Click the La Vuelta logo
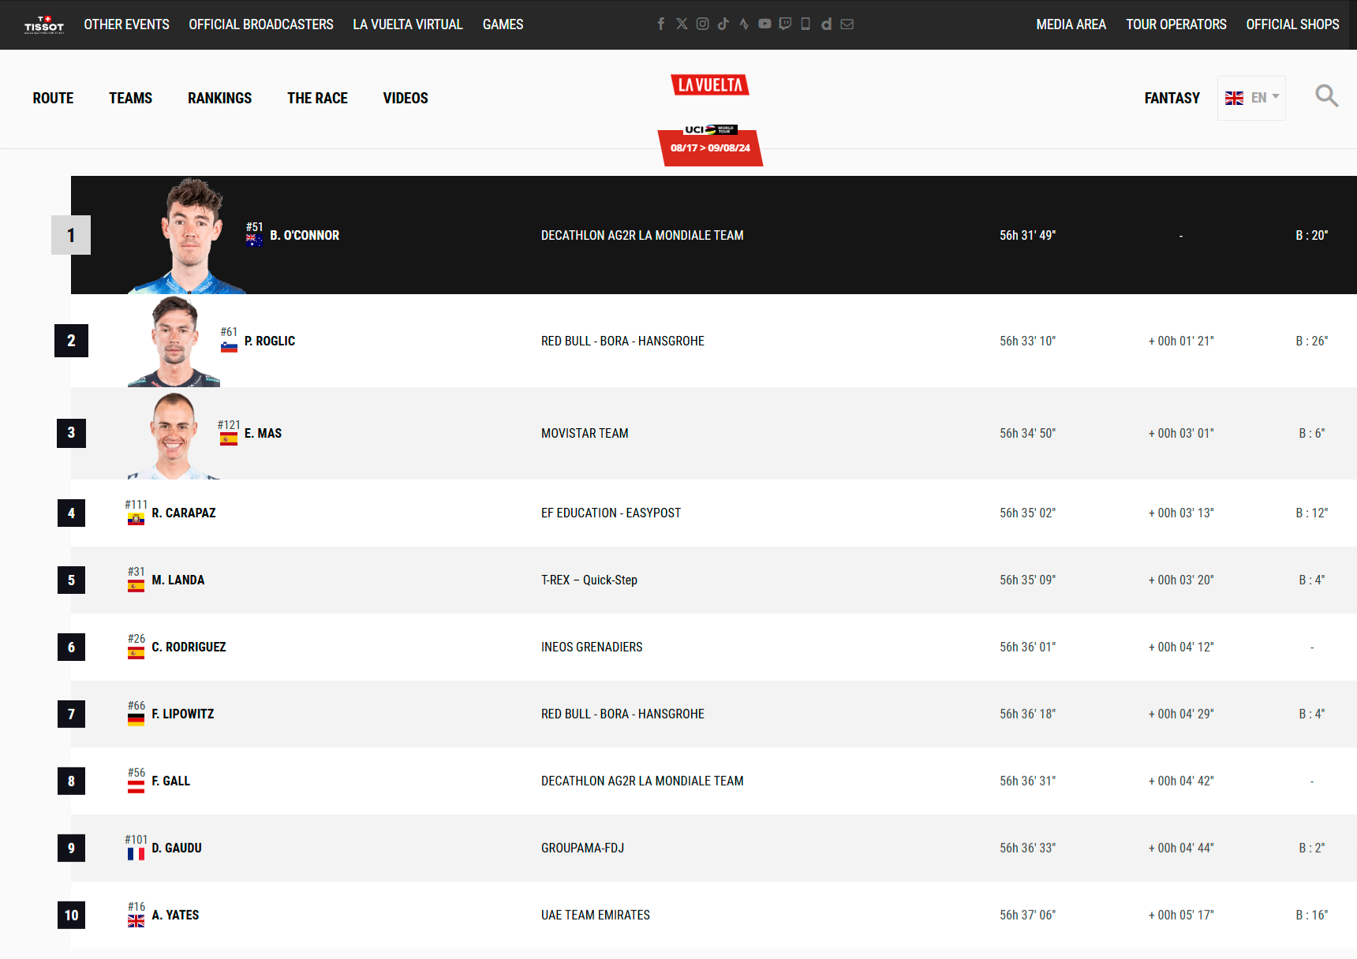 click(x=710, y=84)
